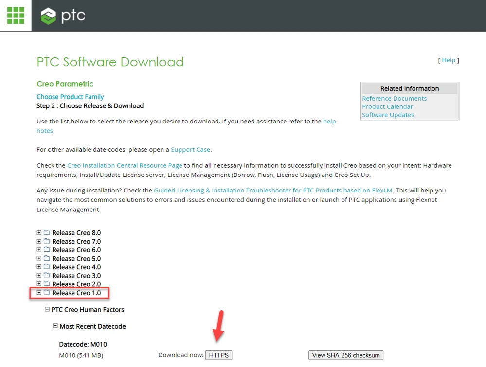Collapse Release Creo 1.0 node

pos(39,292)
